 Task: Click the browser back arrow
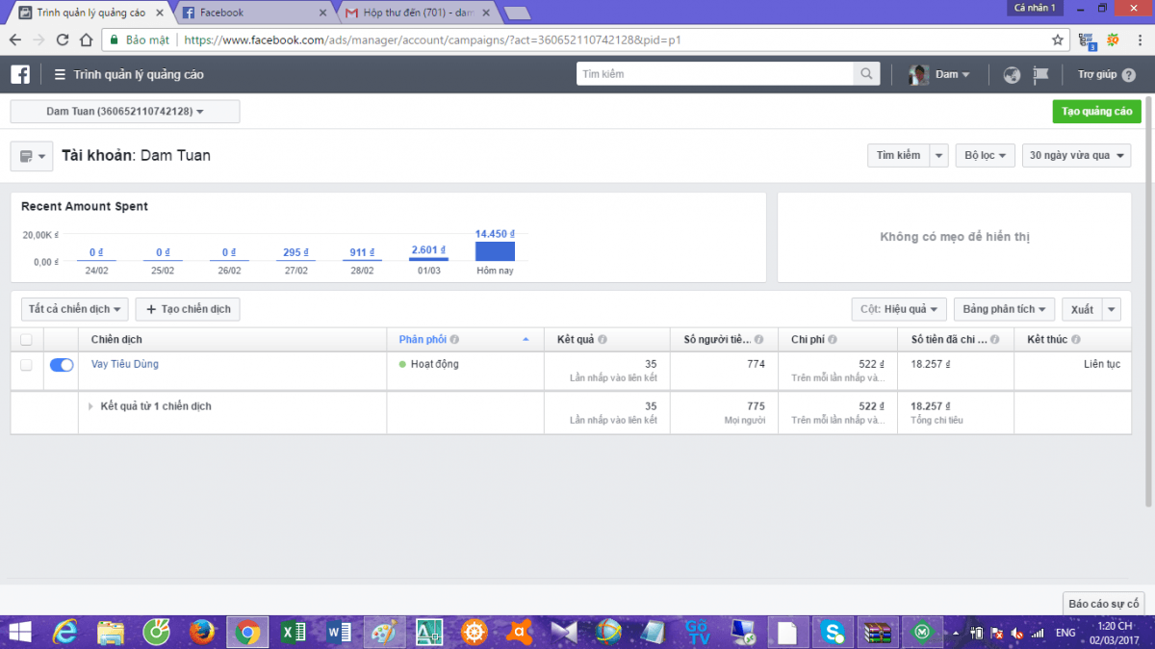[15, 40]
